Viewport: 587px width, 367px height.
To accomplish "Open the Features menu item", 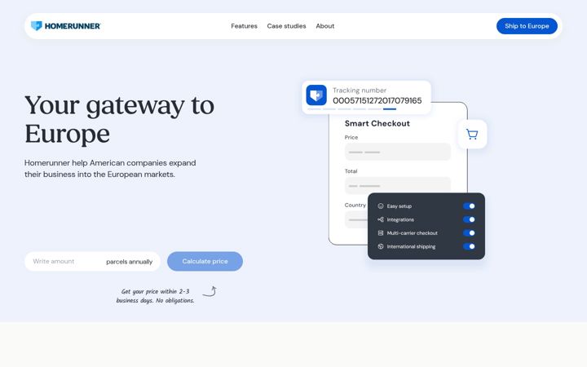I will (244, 26).
